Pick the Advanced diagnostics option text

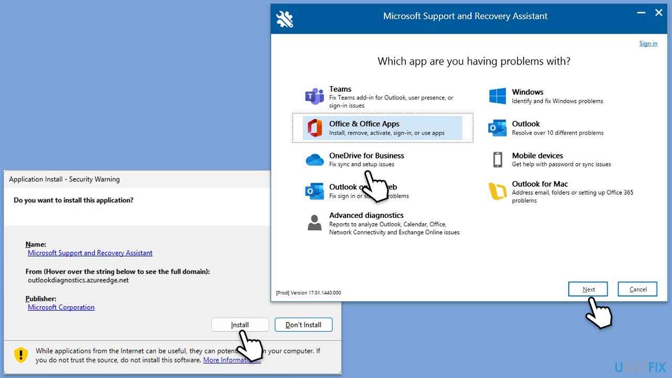(x=366, y=215)
